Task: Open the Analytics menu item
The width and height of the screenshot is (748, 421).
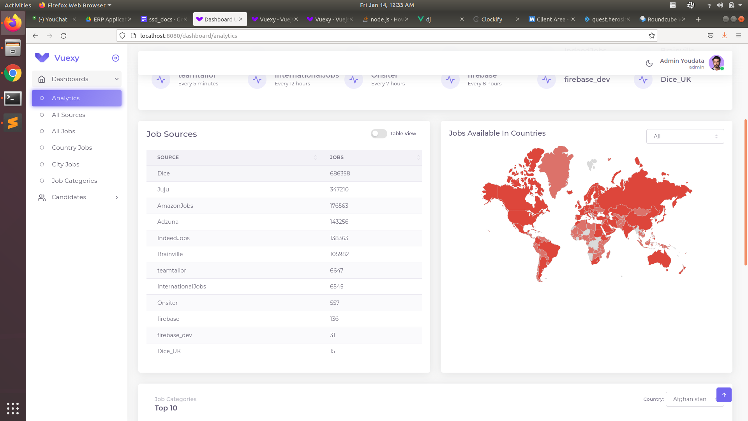Action: [77, 98]
